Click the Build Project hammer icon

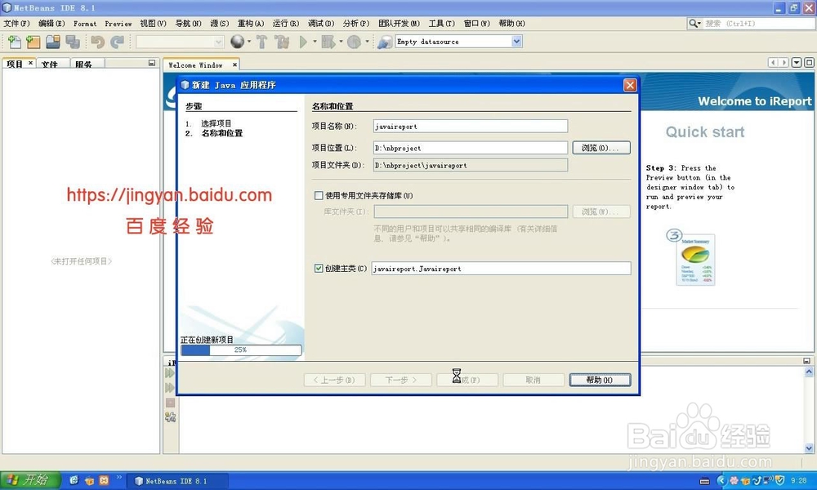point(261,42)
